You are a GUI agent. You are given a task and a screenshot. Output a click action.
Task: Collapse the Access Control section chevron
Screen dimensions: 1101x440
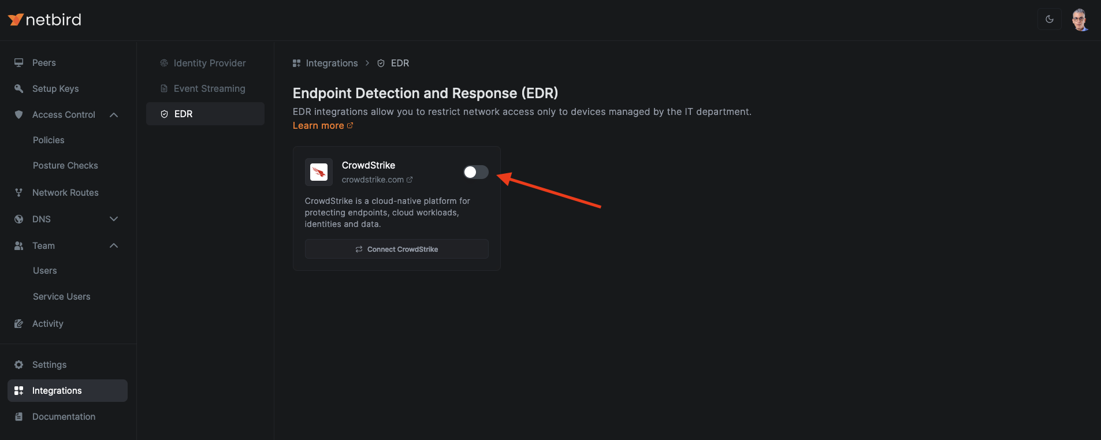(114, 114)
